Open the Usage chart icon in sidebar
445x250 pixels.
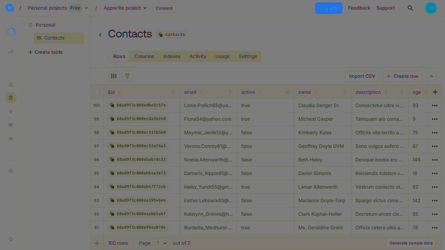pyautogui.click(x=11, y=51)
